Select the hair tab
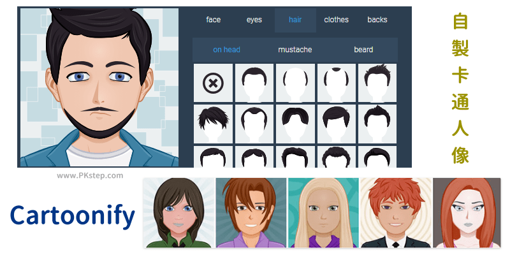The image size is (510, 255). 295,20
